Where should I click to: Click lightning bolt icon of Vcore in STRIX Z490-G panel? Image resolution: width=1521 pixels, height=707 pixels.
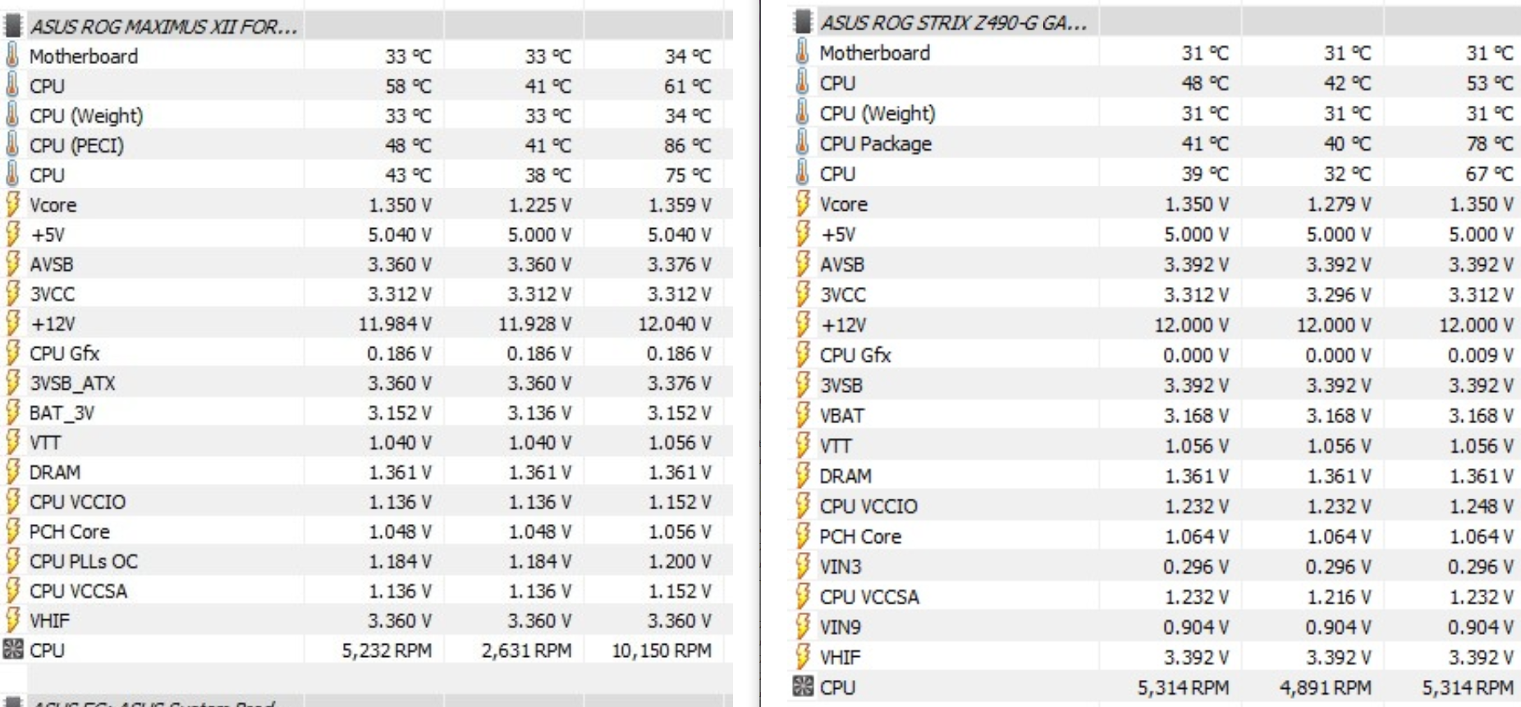[803, 203]
